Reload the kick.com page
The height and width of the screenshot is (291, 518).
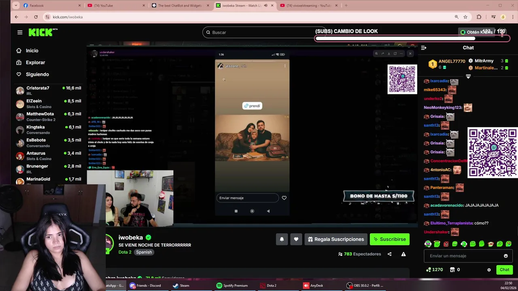(x=36, y=17)
